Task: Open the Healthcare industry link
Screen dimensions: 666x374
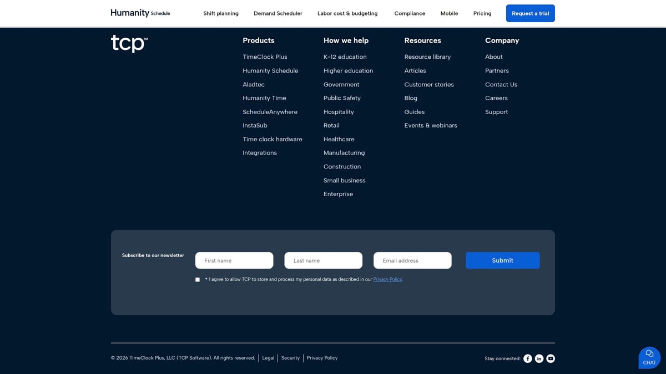Action: 339,139
